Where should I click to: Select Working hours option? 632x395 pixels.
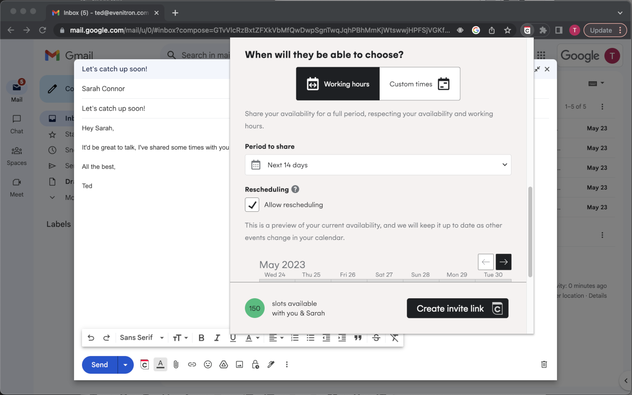click(338, 84)
